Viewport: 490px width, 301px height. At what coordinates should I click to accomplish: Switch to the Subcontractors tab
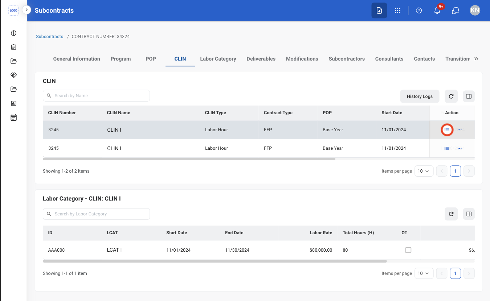point(347,59)
